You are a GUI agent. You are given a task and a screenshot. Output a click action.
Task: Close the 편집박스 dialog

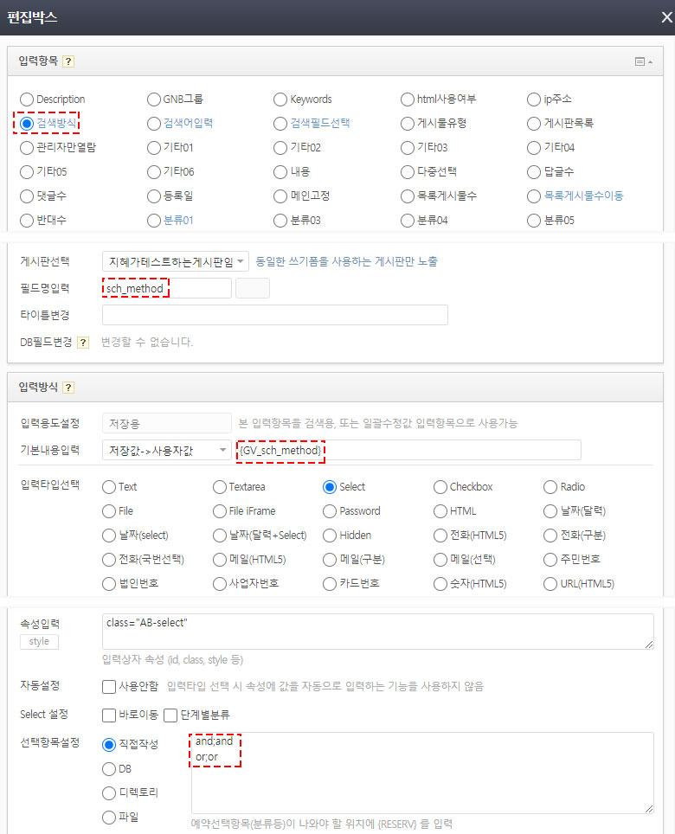tap(666, 17)
